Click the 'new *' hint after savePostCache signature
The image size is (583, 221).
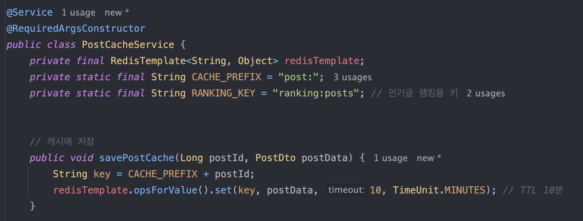click(429, 158)
